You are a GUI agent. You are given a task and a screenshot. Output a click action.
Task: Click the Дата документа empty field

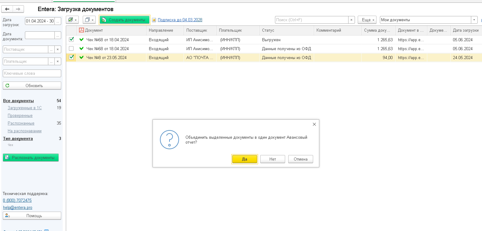40,35
